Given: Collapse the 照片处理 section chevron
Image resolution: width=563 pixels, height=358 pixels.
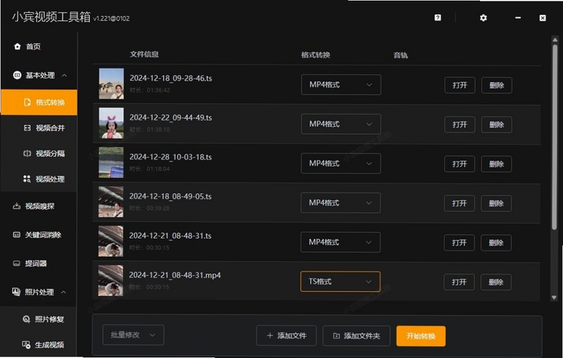Looking at the screenshot, I should 63,292.
